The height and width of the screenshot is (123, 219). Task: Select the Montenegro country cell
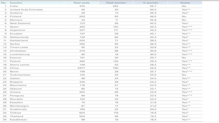19,106
